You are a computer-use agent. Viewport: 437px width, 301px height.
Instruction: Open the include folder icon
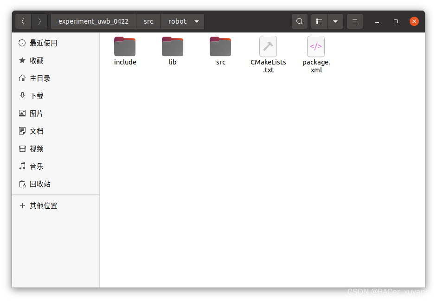pyautogui.click(x=125, y=46)
